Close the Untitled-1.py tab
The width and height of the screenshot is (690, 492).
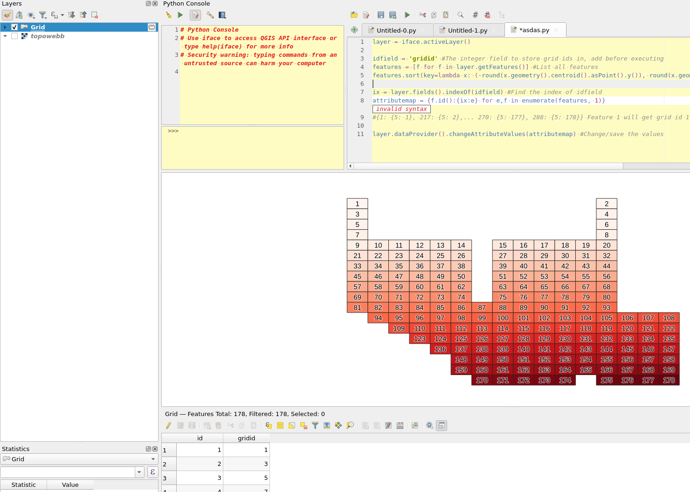tap(494, 31)
